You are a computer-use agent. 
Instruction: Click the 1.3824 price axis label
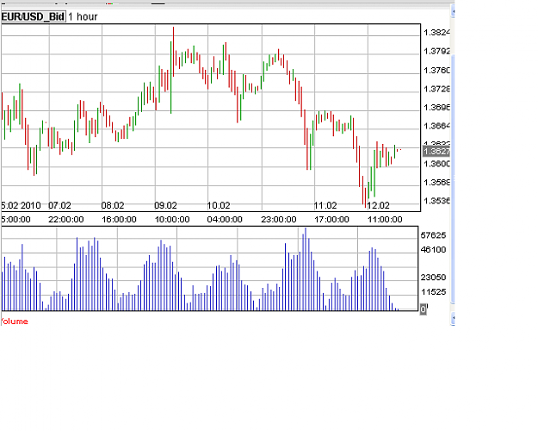click(436, 33)
